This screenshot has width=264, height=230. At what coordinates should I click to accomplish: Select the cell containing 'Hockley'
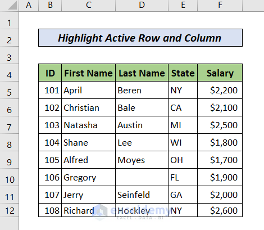point(142,210)
